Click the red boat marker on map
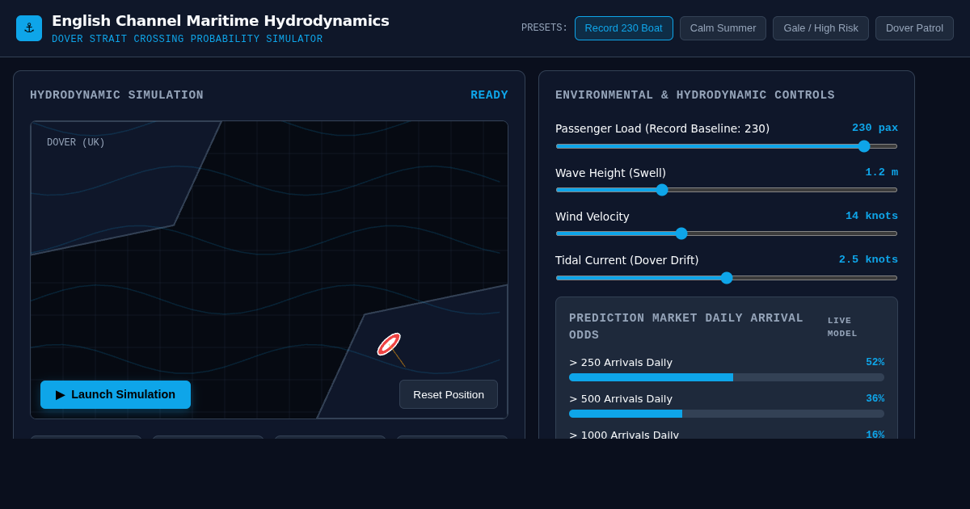Screen dimensions: 970x509 point(389,344)
